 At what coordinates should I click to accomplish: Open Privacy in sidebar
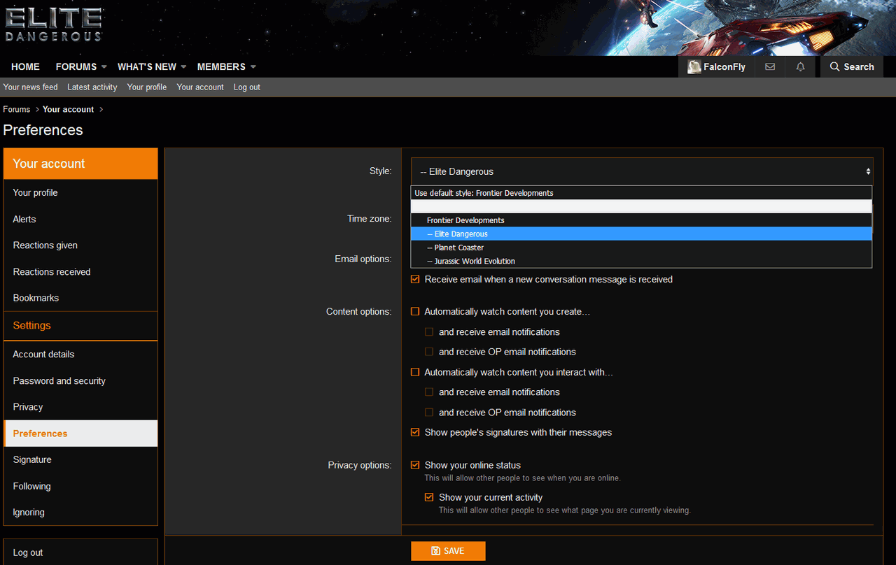point(80,407)
